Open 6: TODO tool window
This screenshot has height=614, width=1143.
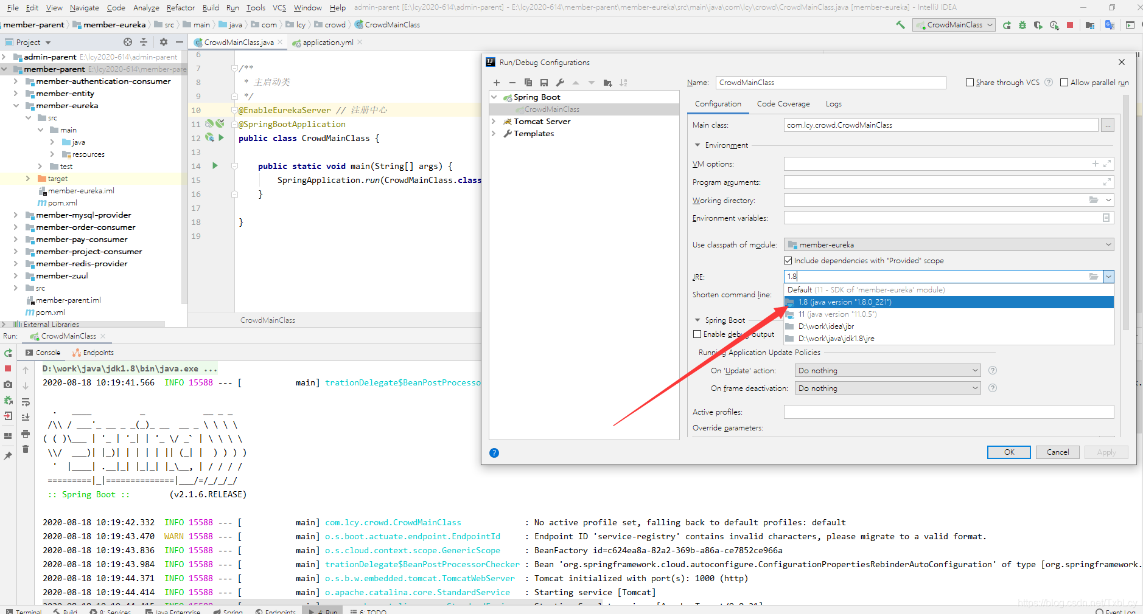pos(368,611)
